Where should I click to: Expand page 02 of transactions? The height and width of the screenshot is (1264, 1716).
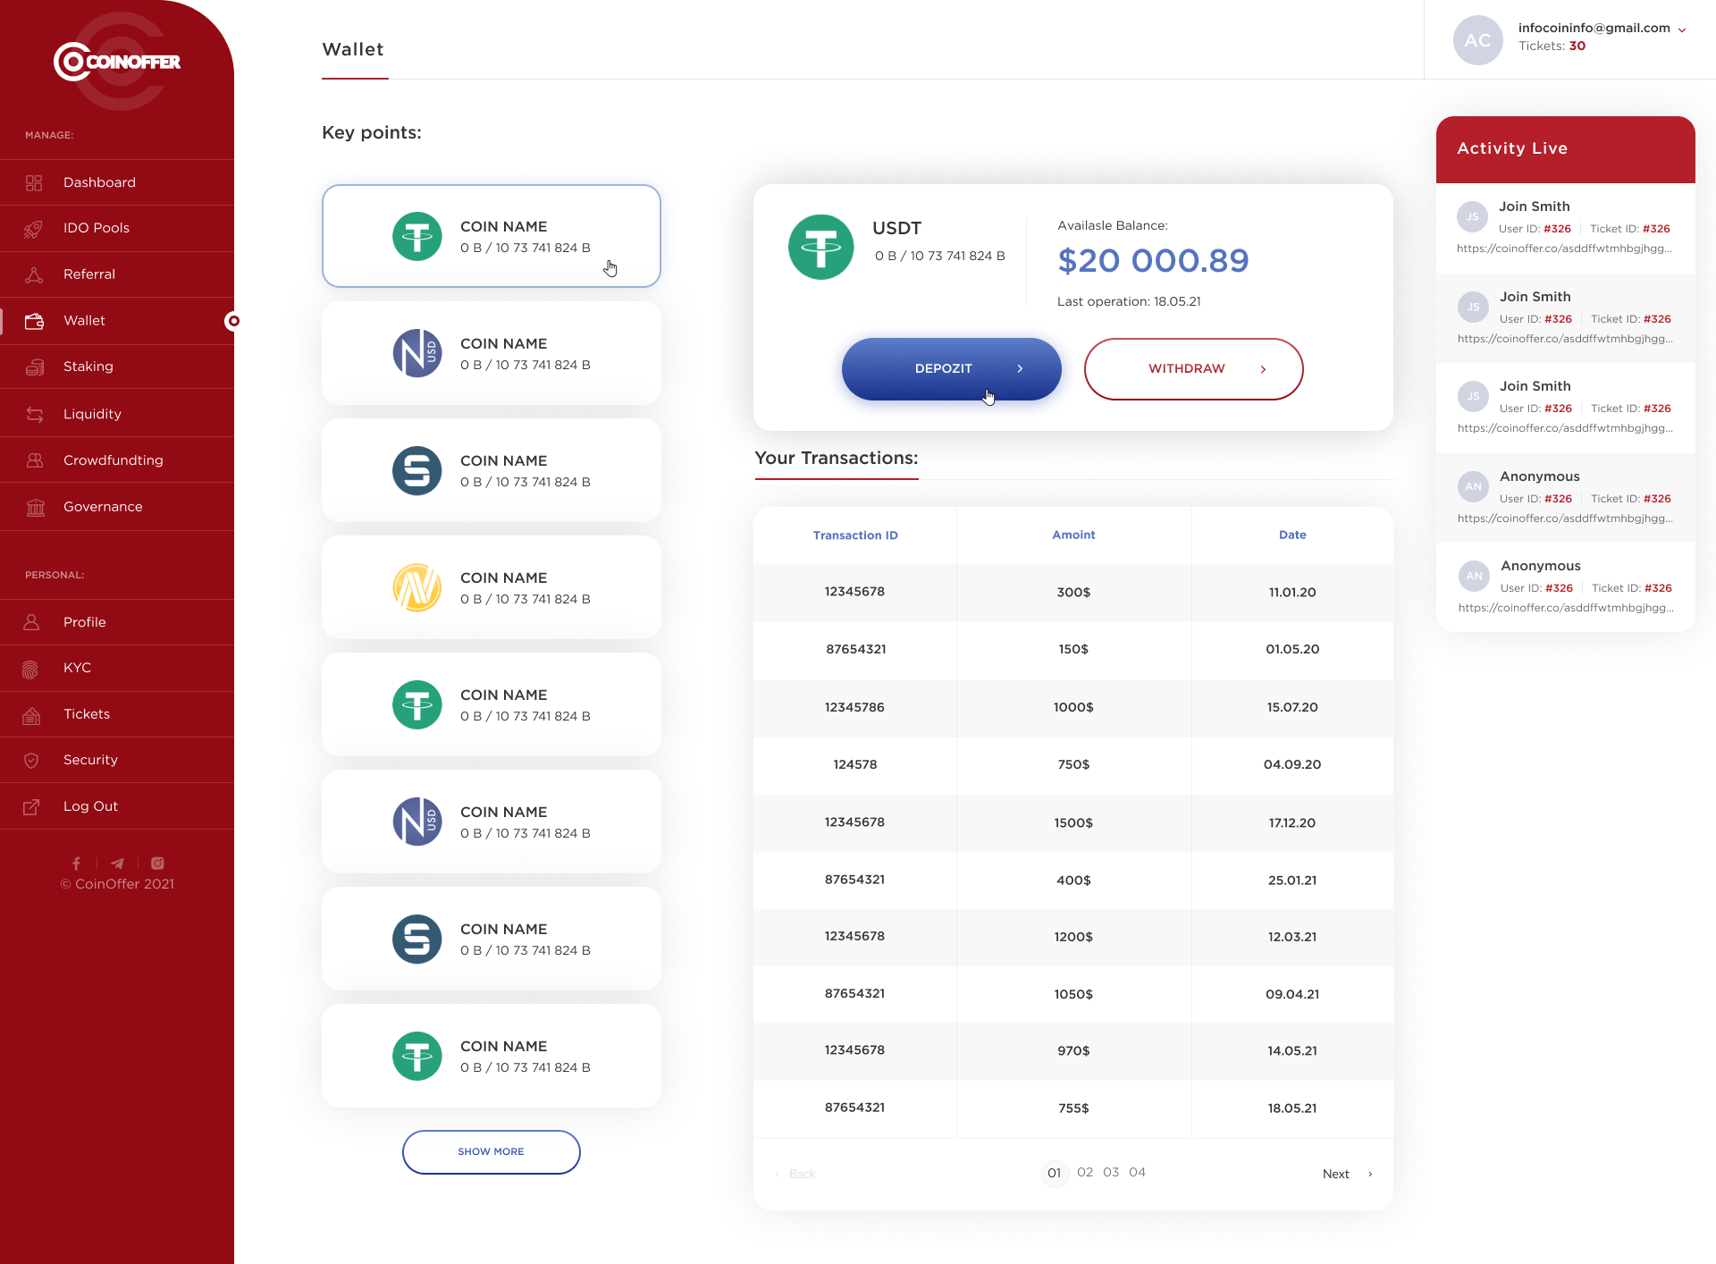coord(1086,1174)
